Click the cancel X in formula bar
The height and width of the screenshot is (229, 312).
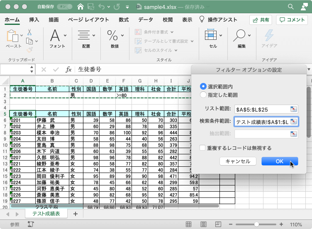click(x=44, y=69)
